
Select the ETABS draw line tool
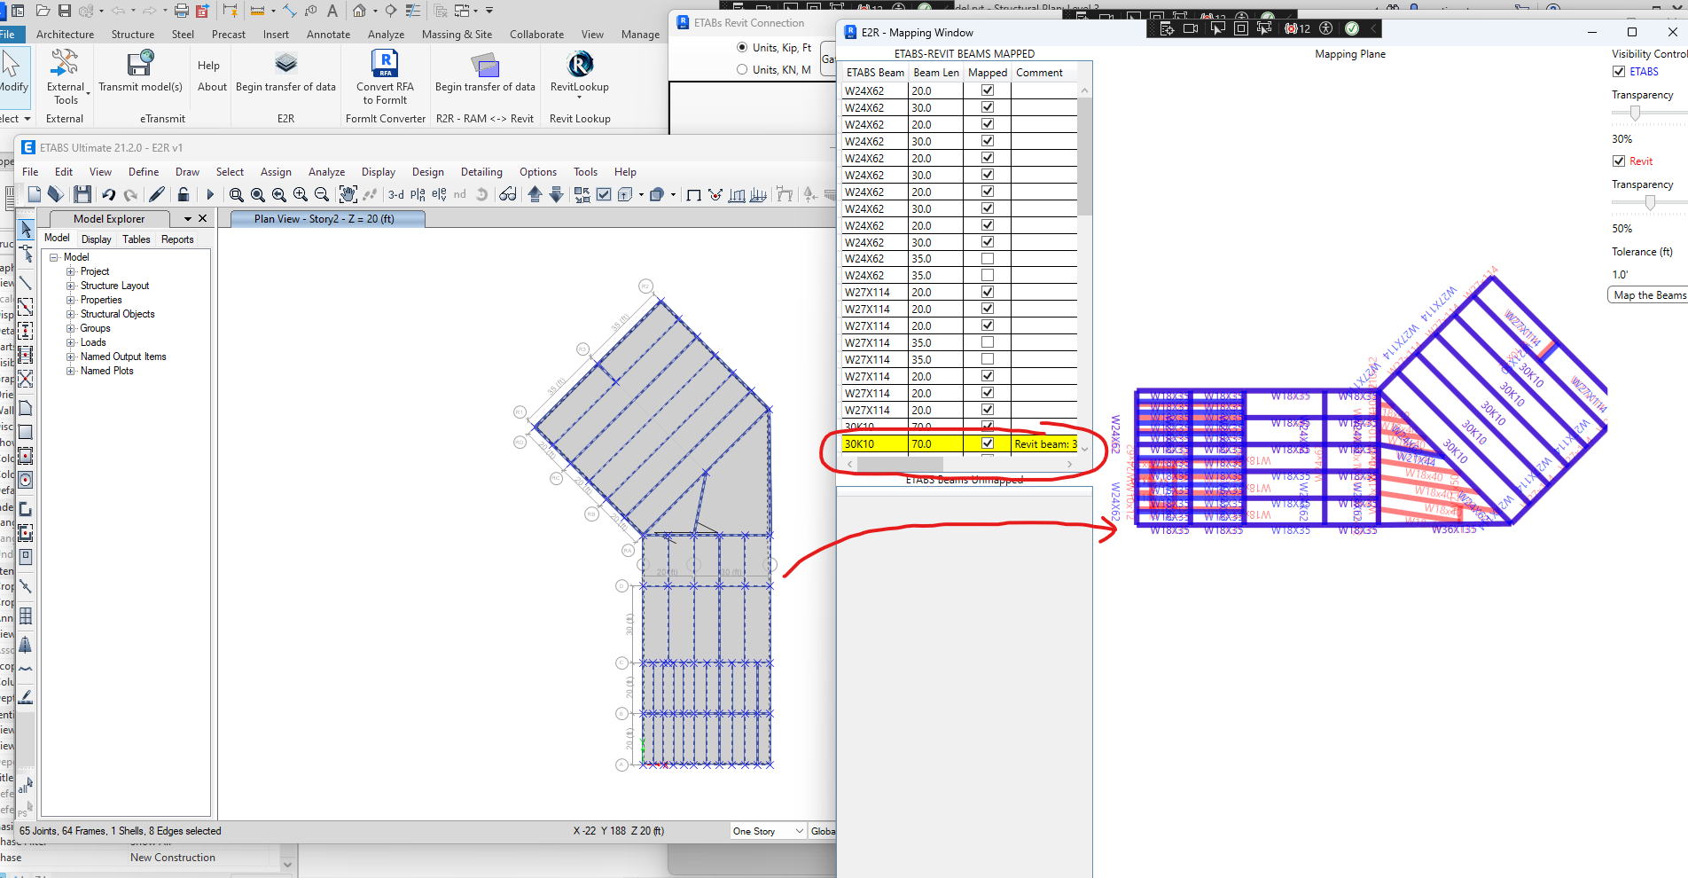[26, 283]
